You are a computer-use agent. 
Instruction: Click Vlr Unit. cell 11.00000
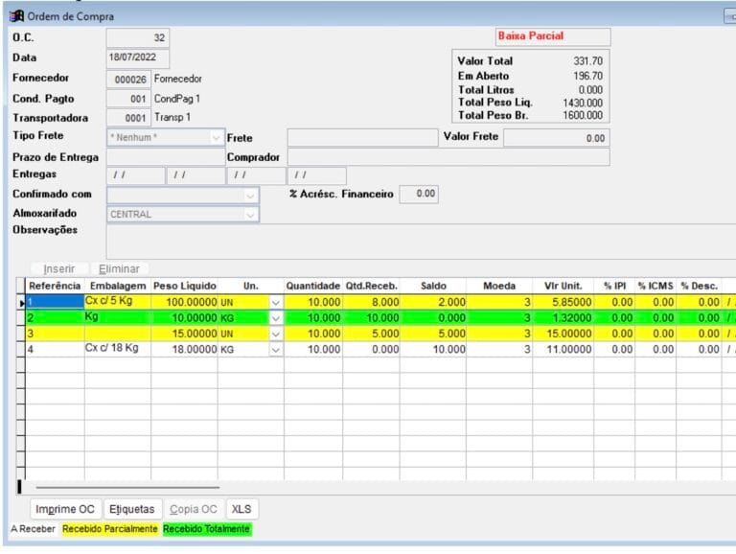click(x=563, y=349)
